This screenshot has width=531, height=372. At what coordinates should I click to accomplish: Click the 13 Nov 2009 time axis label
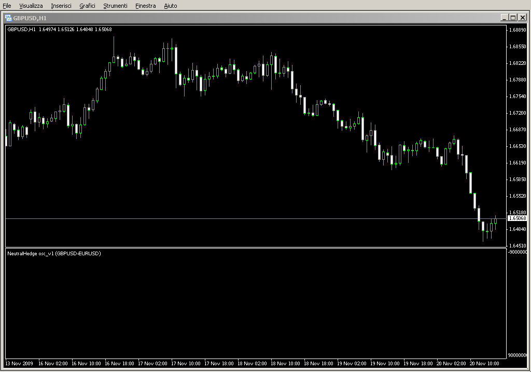pos(19,364)
